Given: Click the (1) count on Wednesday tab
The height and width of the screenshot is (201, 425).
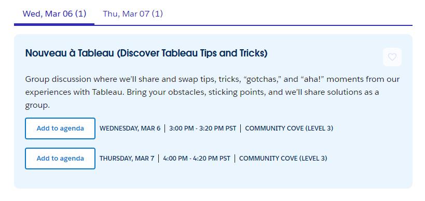Looking at the screenshot, I should (81, 13).
